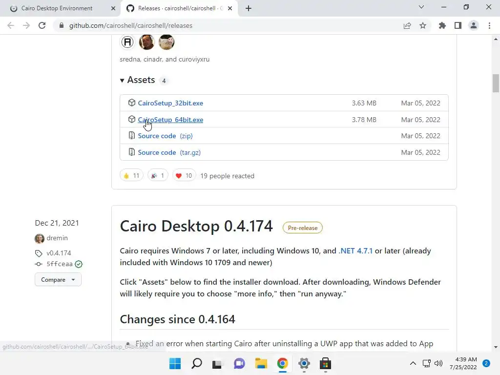
Task: Click 3.63 MB file size text
Action: [364, 103]
